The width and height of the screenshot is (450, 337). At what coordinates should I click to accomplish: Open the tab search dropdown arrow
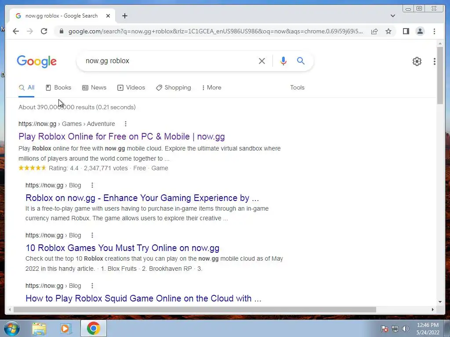coord(393,16)
